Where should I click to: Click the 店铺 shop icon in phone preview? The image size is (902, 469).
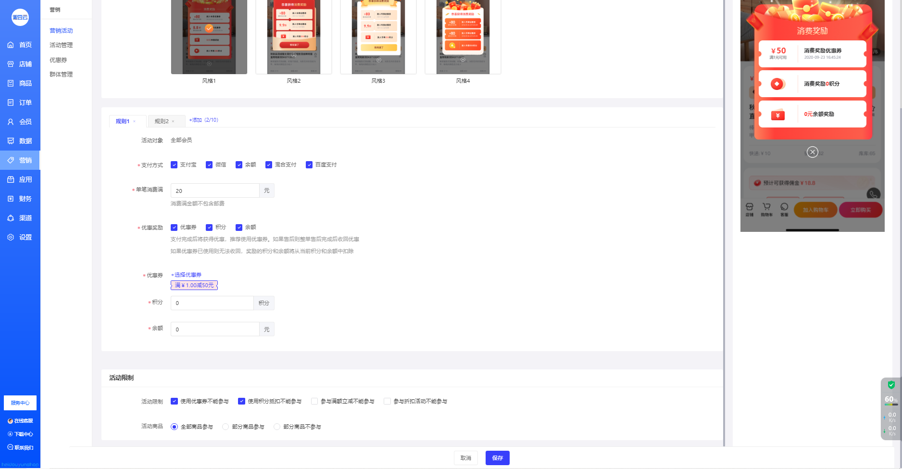coord(749,209)
